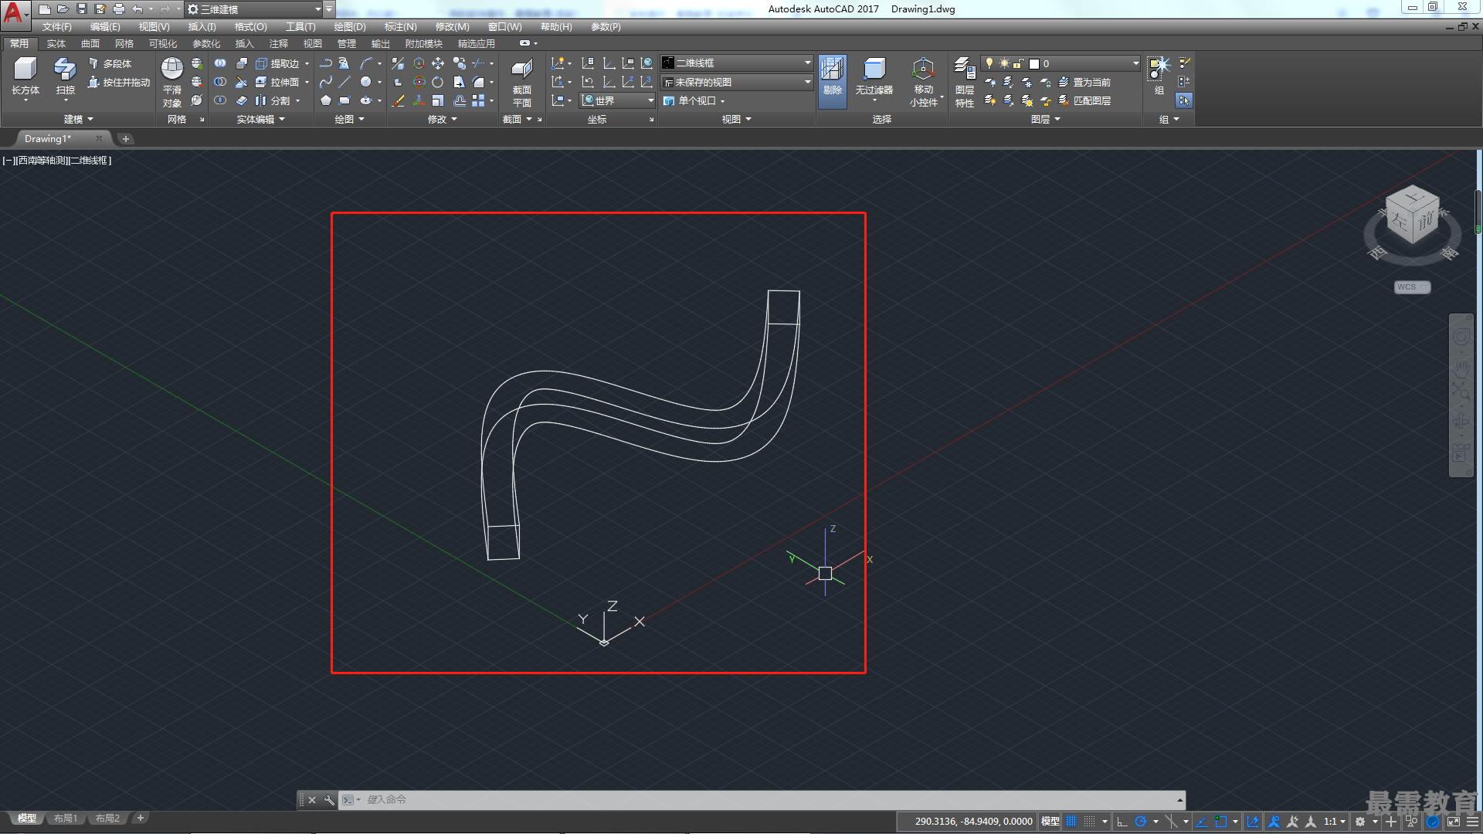The image size is (1483, 834).
Task: Switch to the 布局1 layout tab
Action: coord(66,819)
